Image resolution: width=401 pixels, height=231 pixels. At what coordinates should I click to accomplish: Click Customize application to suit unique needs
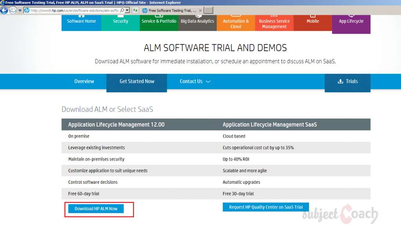pos(108,171)
